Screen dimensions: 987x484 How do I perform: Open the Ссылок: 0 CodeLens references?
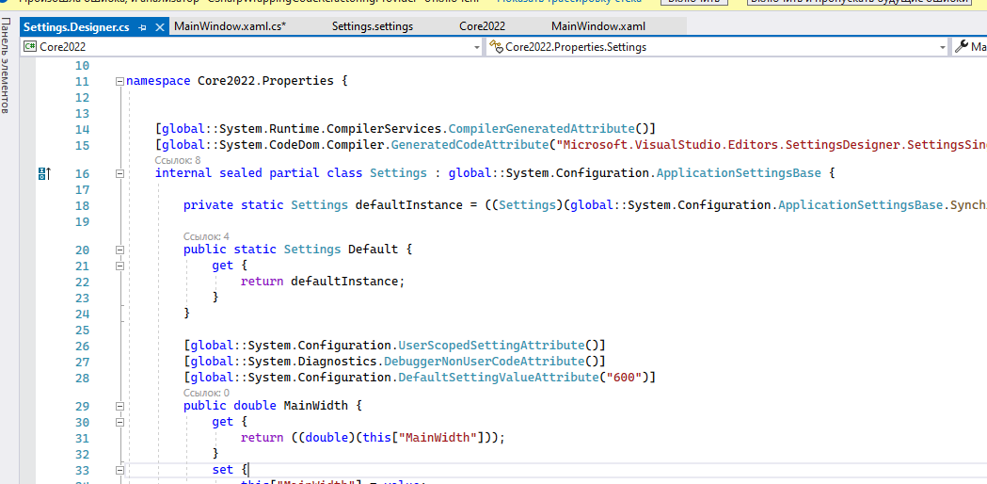coord(206,393)
